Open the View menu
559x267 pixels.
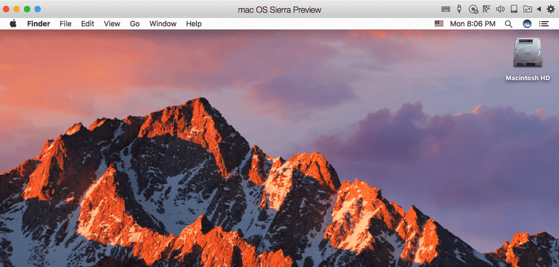112,24
